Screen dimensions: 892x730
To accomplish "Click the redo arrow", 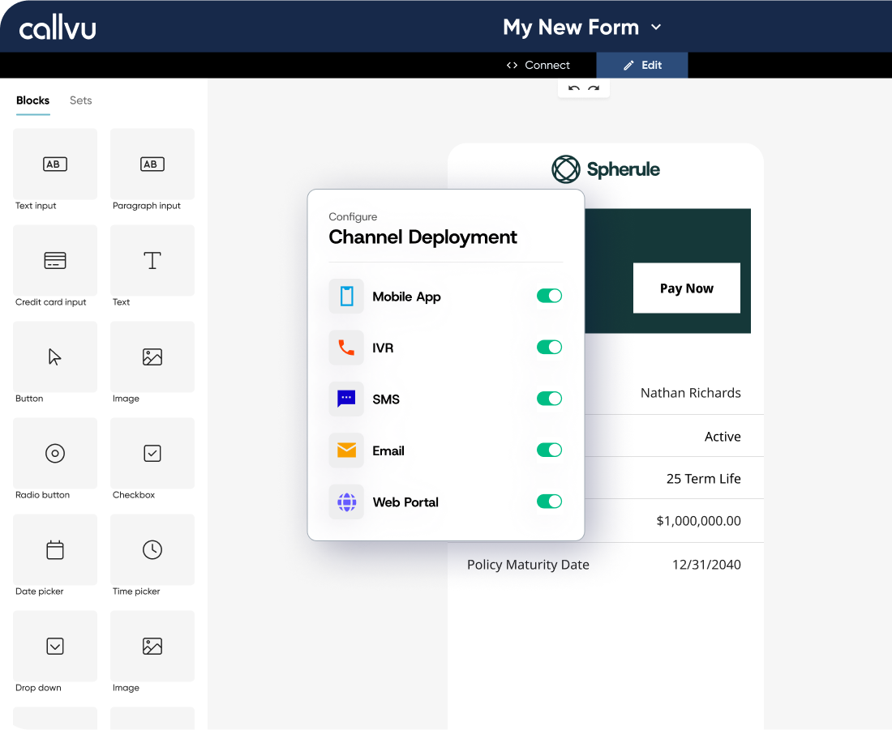I will 594,88.
